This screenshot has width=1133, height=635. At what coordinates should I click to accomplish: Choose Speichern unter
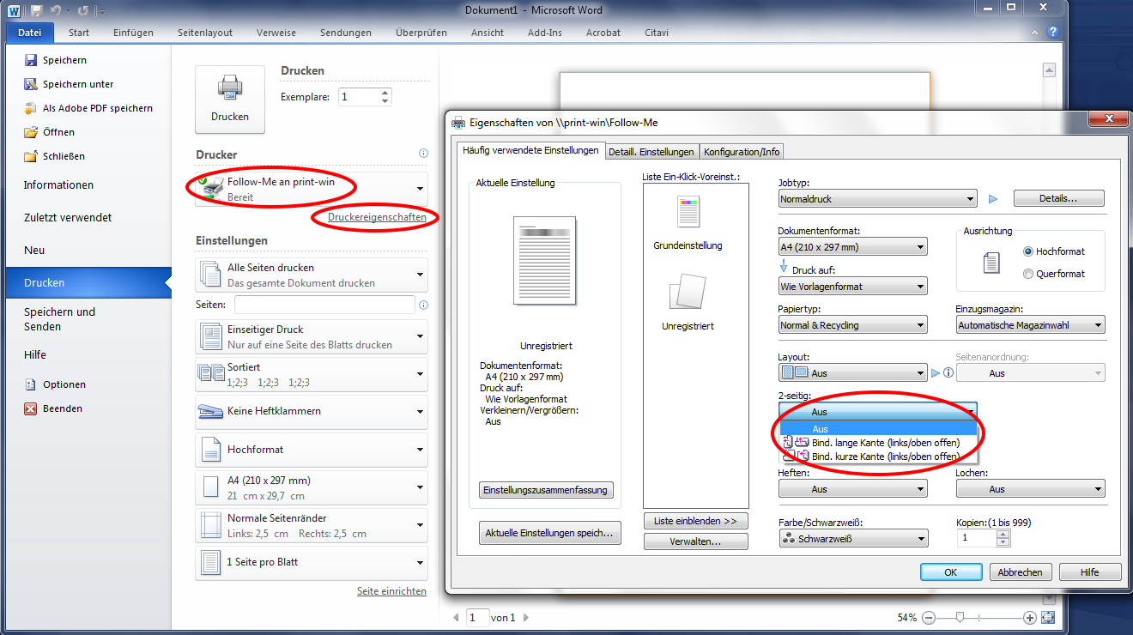[x=69, y=84]
